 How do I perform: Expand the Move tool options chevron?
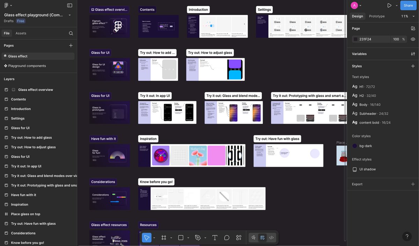pyautogui.click(x=154, y=238)
